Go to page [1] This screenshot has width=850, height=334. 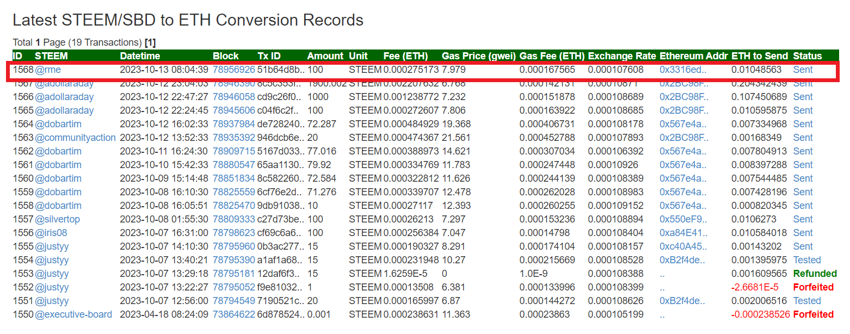(x=150, y=42)
